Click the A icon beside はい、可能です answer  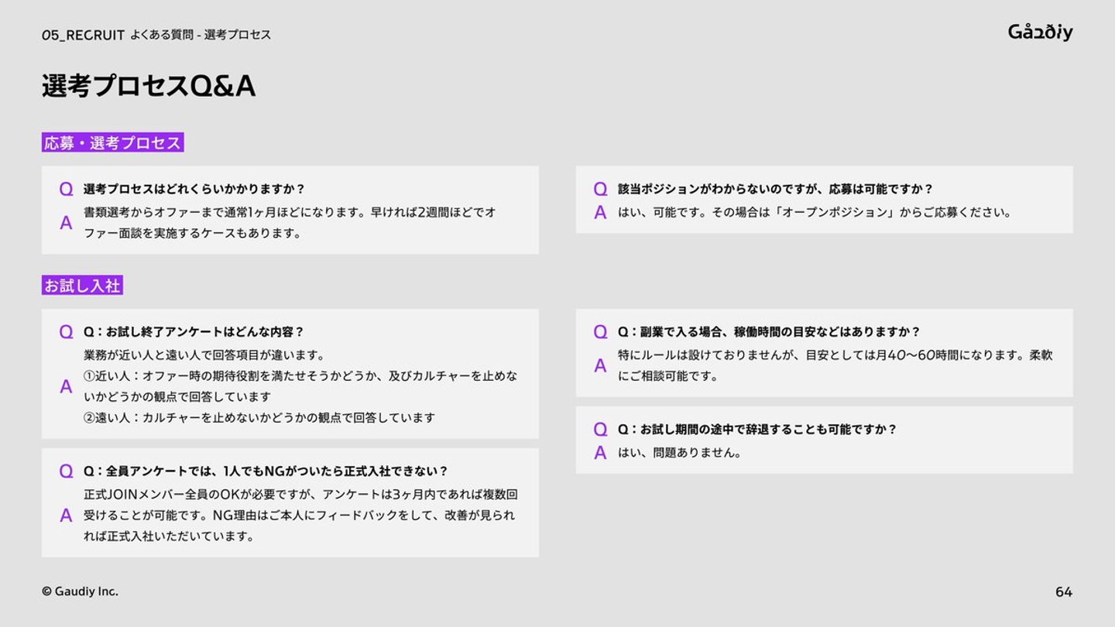point(600,212)
